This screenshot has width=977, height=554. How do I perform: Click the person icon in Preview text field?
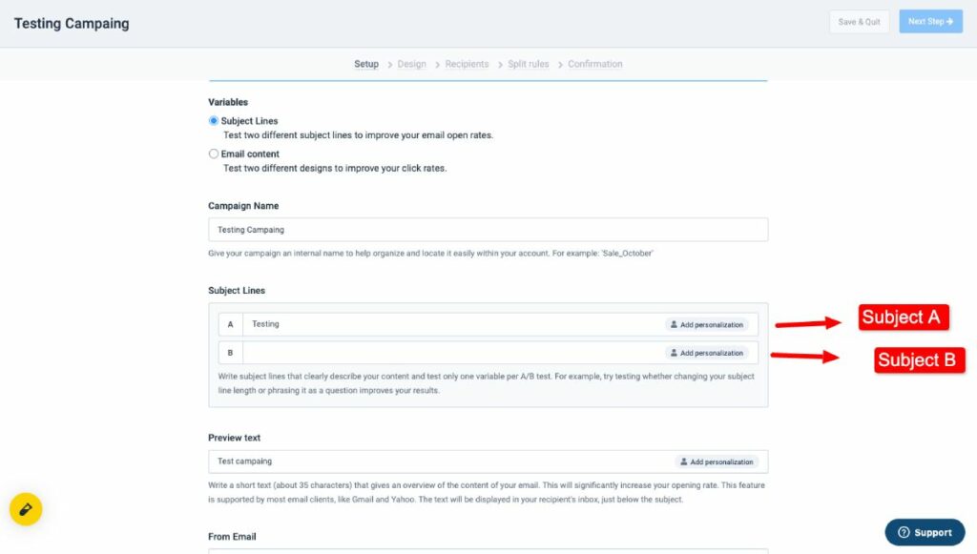point(684,462)
